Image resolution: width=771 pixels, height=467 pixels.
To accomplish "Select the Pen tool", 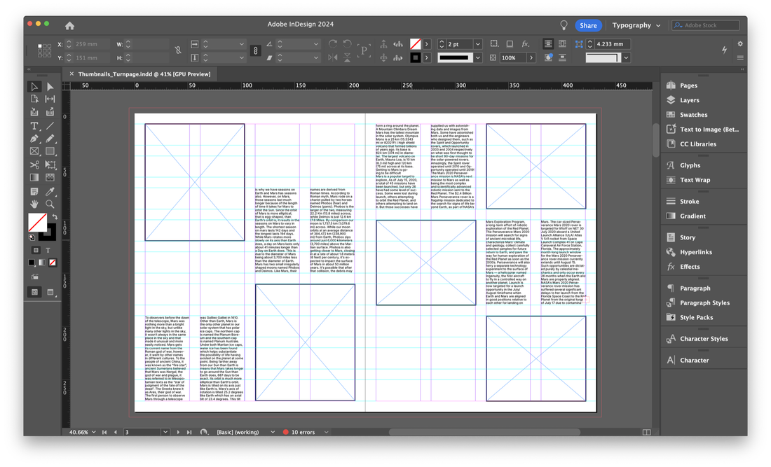I will (34, 139).
